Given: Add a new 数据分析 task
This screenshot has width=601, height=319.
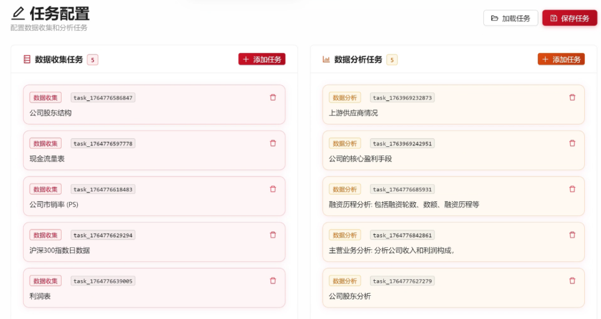Looking at the screenshot, I should [x=561, y=59].
